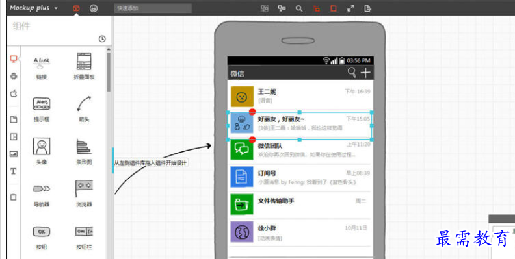Select the monitor category in sidebar

point(14,59)
